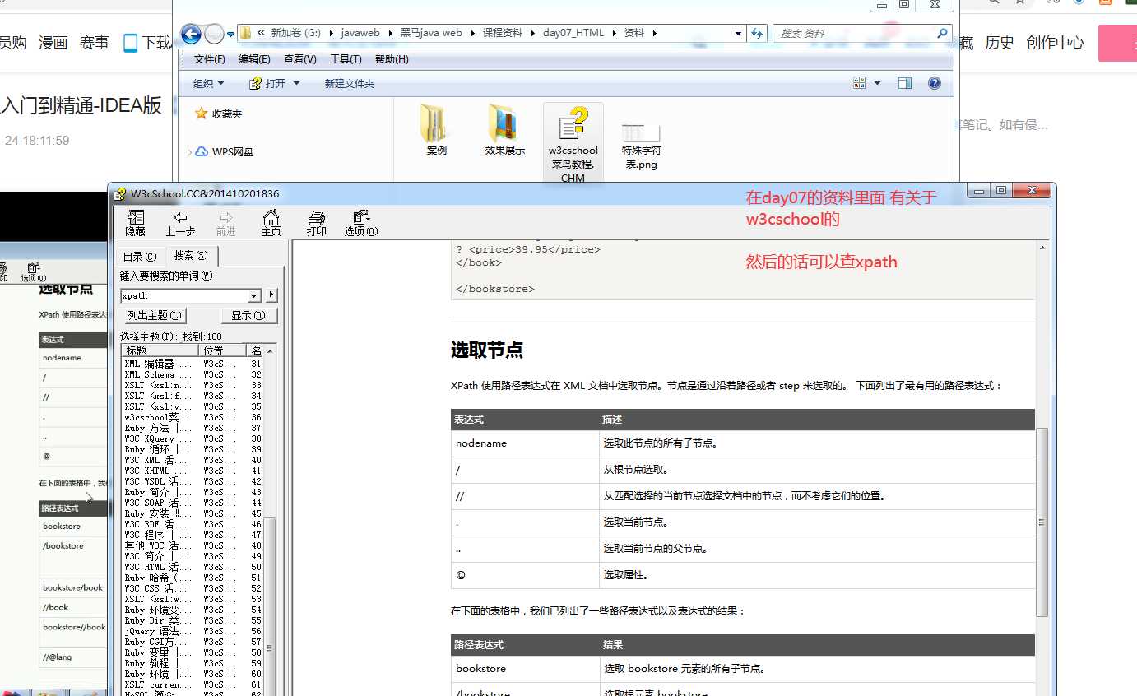1137x696 pixels.
Task: Click 历史 link in browser header
Action: [1000, 43]
